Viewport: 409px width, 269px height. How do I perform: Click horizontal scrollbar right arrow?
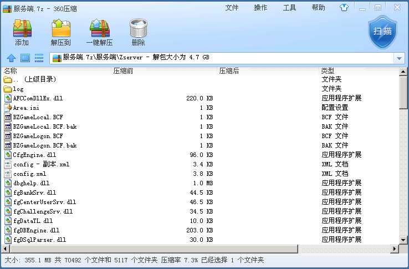click(x=395, y=249)
